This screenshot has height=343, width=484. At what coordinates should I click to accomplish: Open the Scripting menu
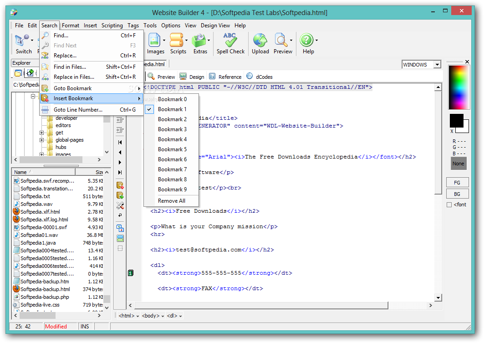click(112, 26)
